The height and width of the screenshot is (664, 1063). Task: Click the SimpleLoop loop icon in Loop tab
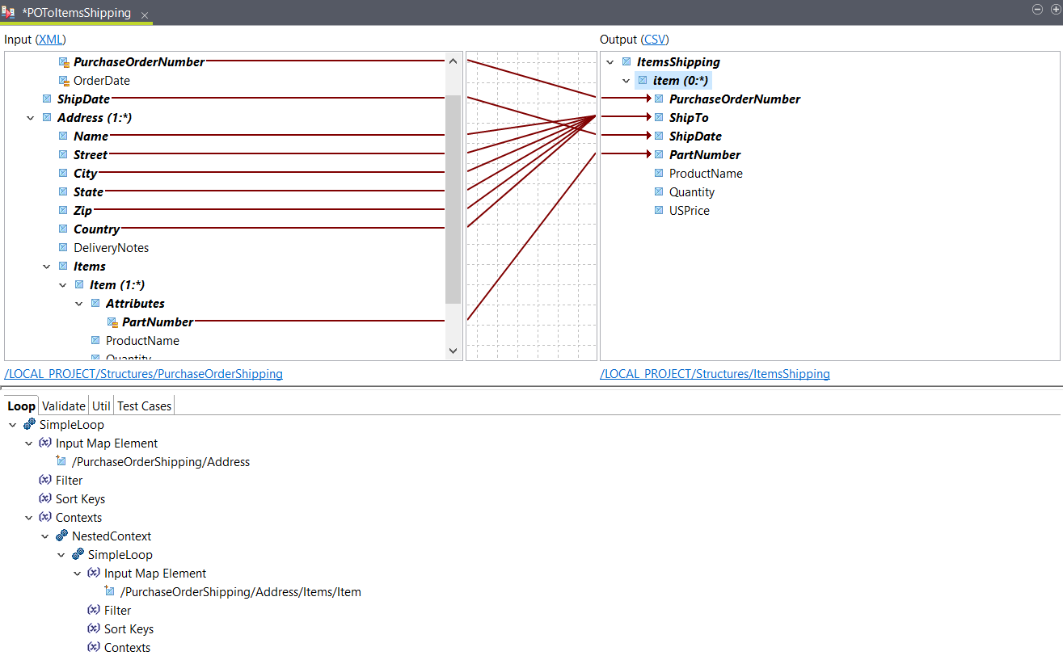click(29, 424)
